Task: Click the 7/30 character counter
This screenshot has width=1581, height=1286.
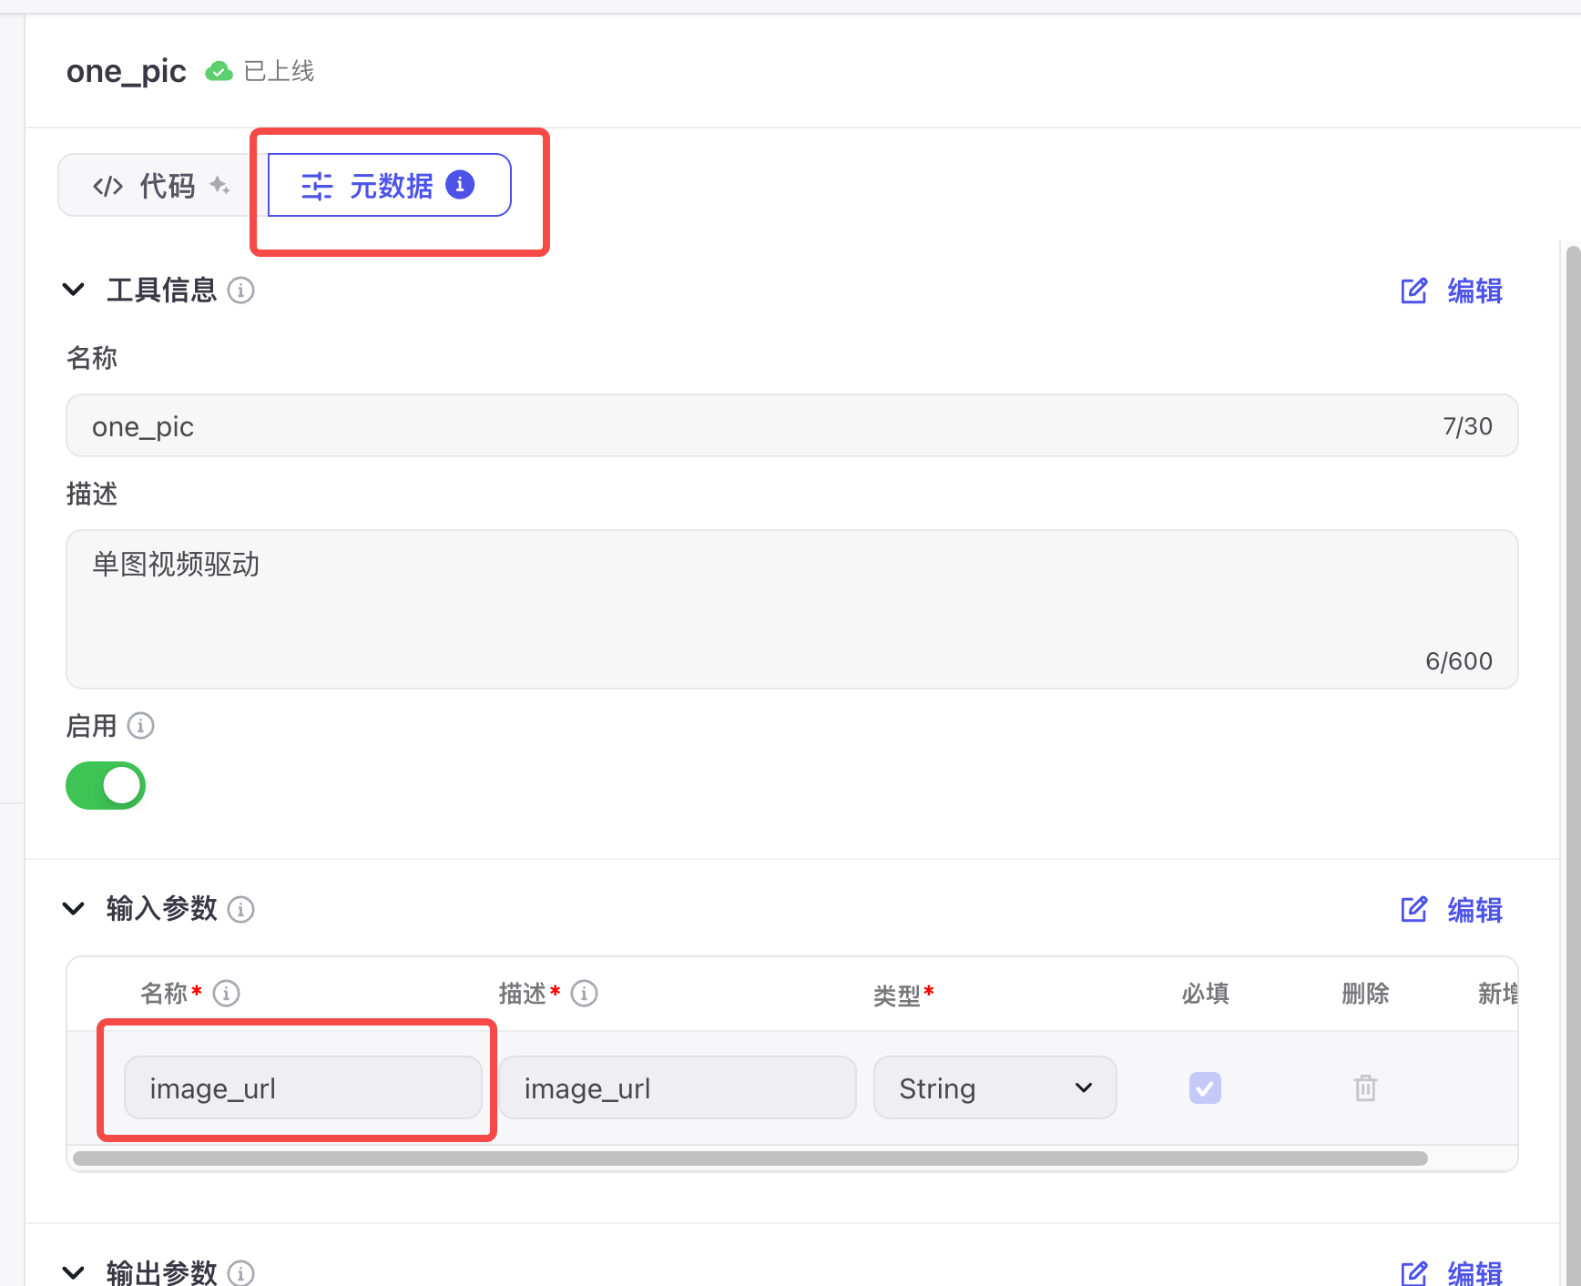Action: (1467, 426)
